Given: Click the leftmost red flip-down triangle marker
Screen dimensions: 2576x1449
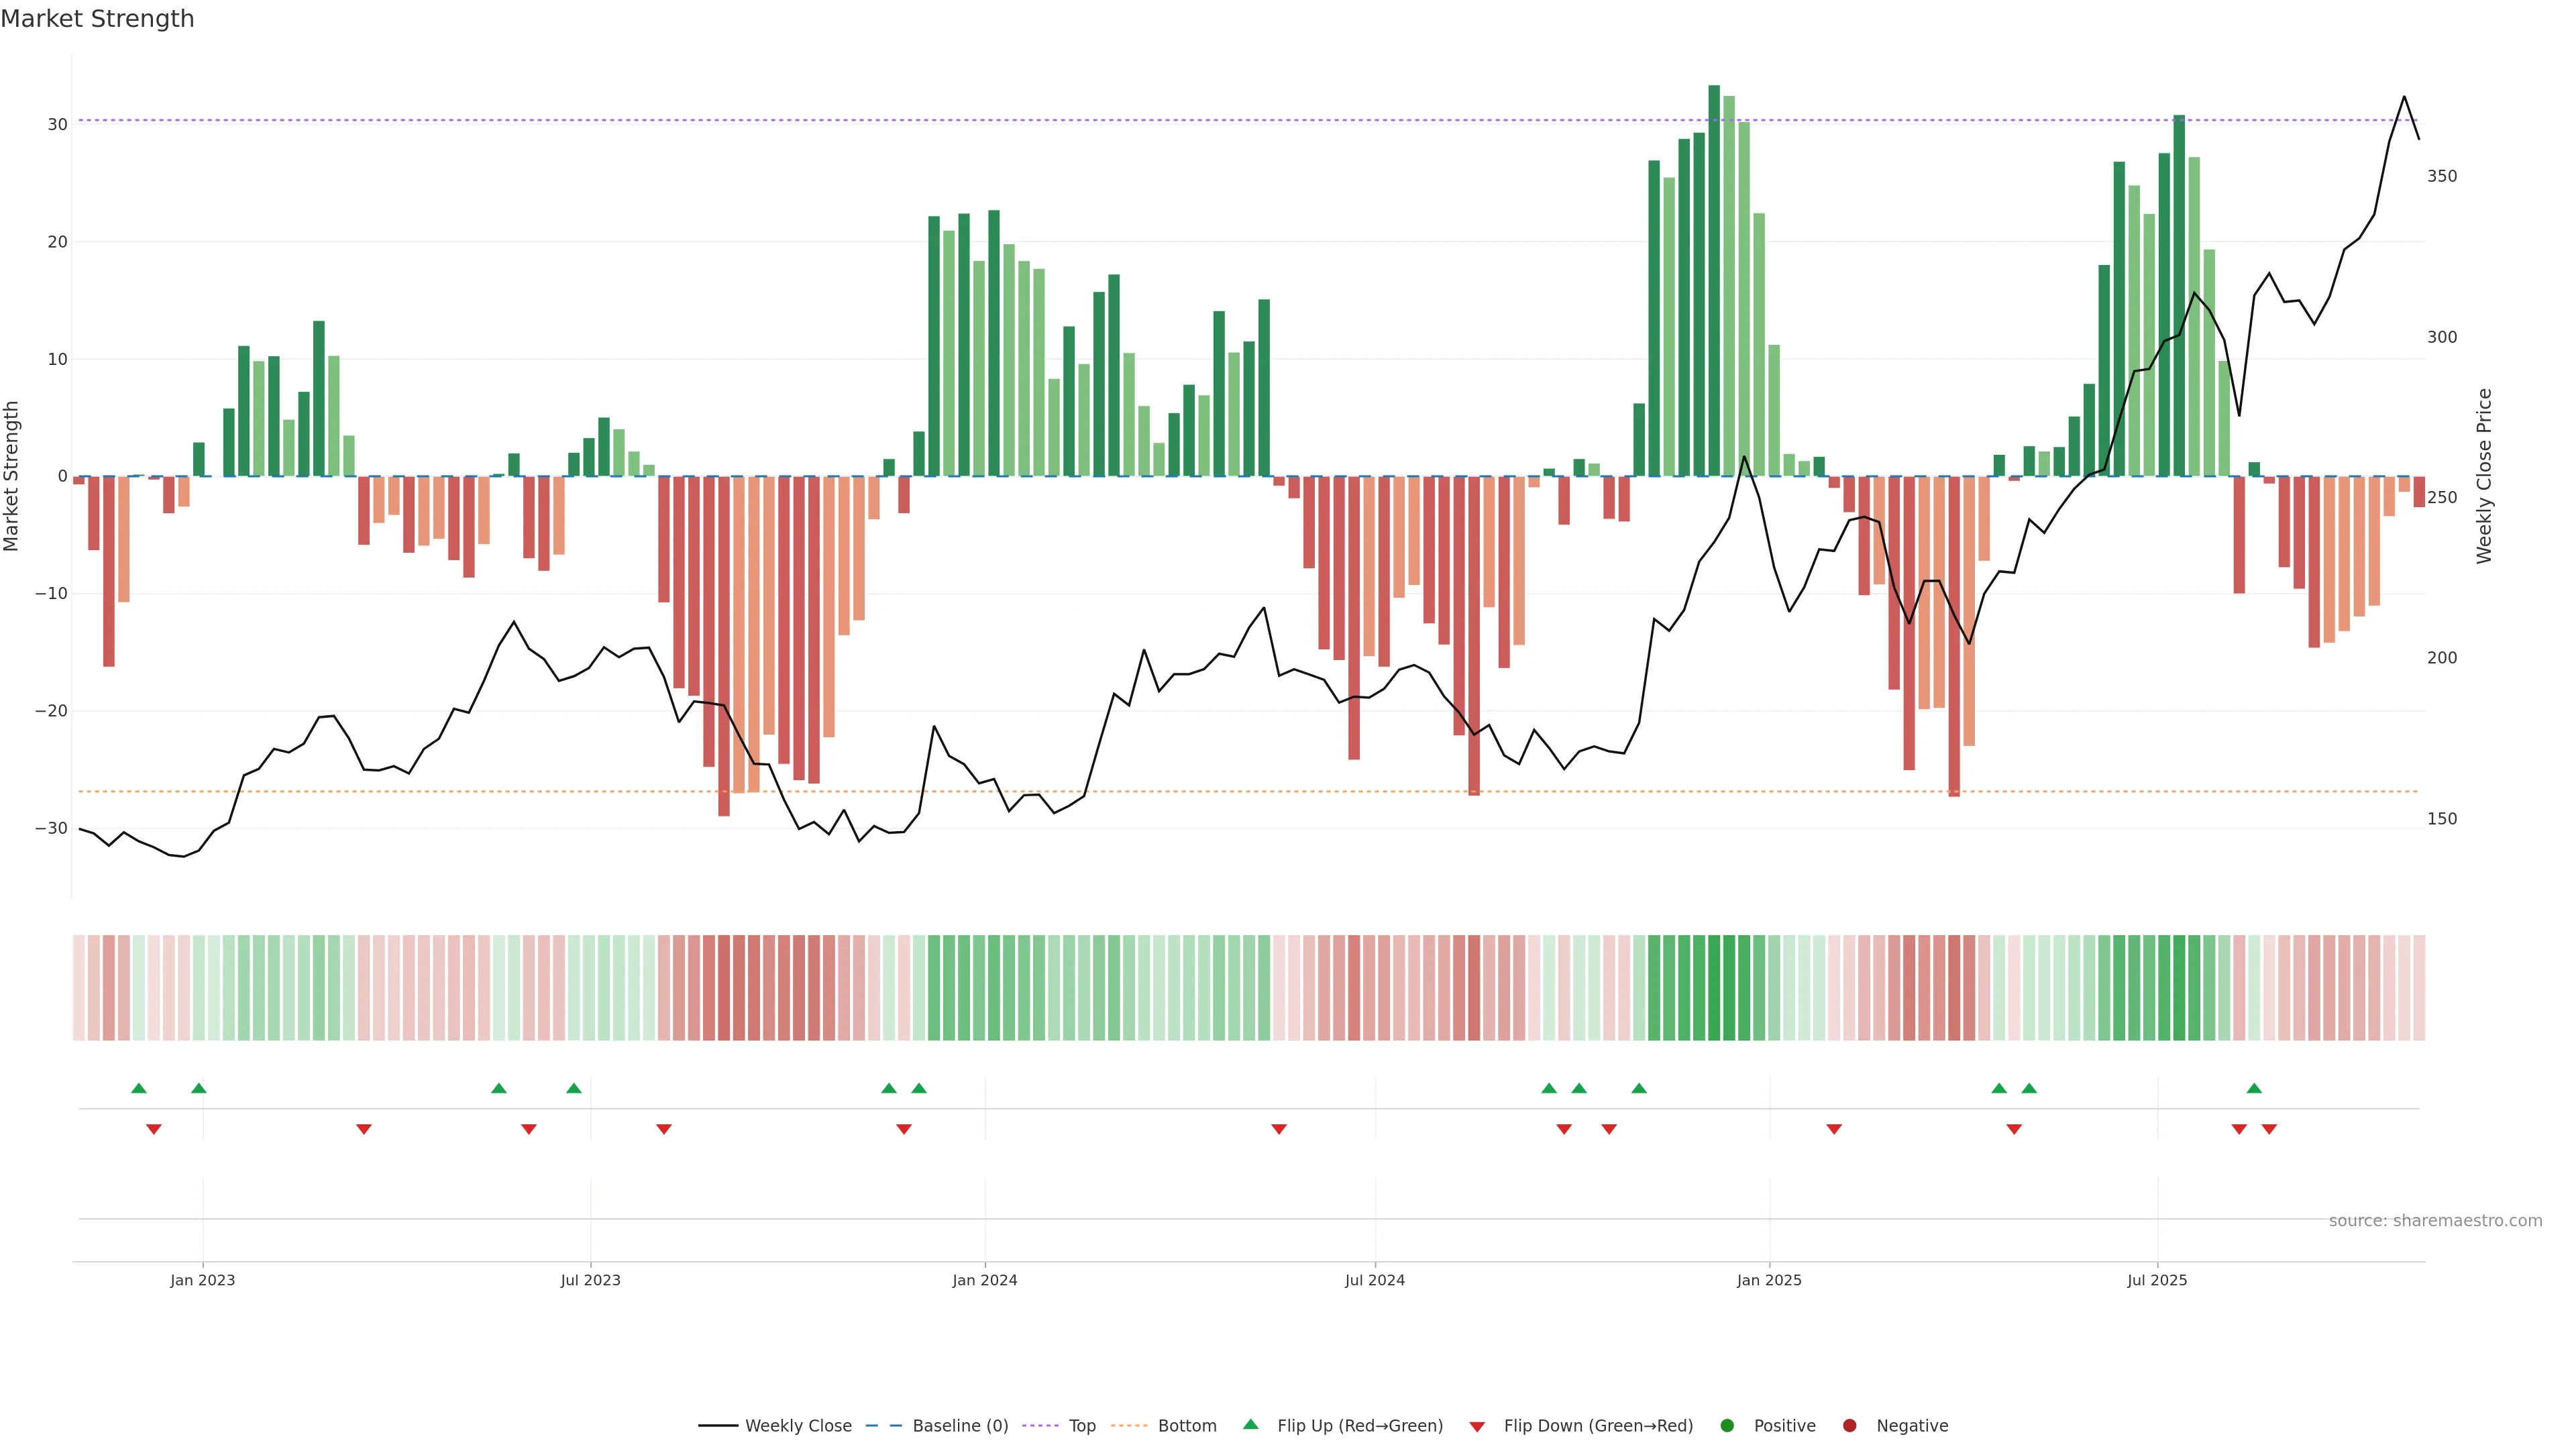Looking at the screenshot, I should (154, 1129).
